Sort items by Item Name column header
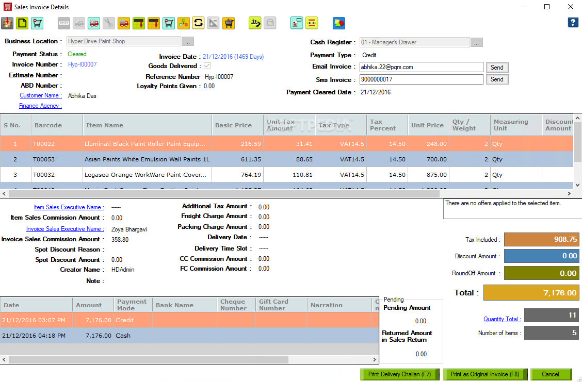The image size is (582, 382). (148, 125)
